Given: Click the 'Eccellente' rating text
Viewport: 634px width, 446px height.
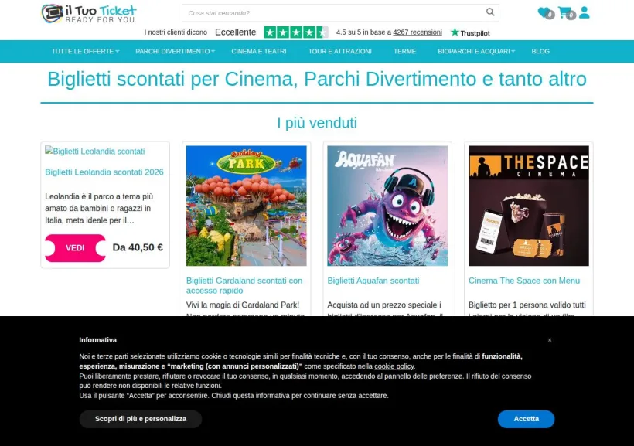Looking at the screenshot, I should click(235, 32).
